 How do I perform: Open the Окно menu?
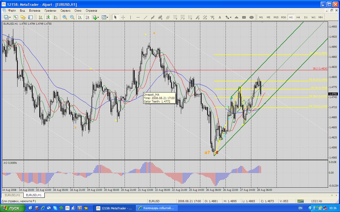78,11
